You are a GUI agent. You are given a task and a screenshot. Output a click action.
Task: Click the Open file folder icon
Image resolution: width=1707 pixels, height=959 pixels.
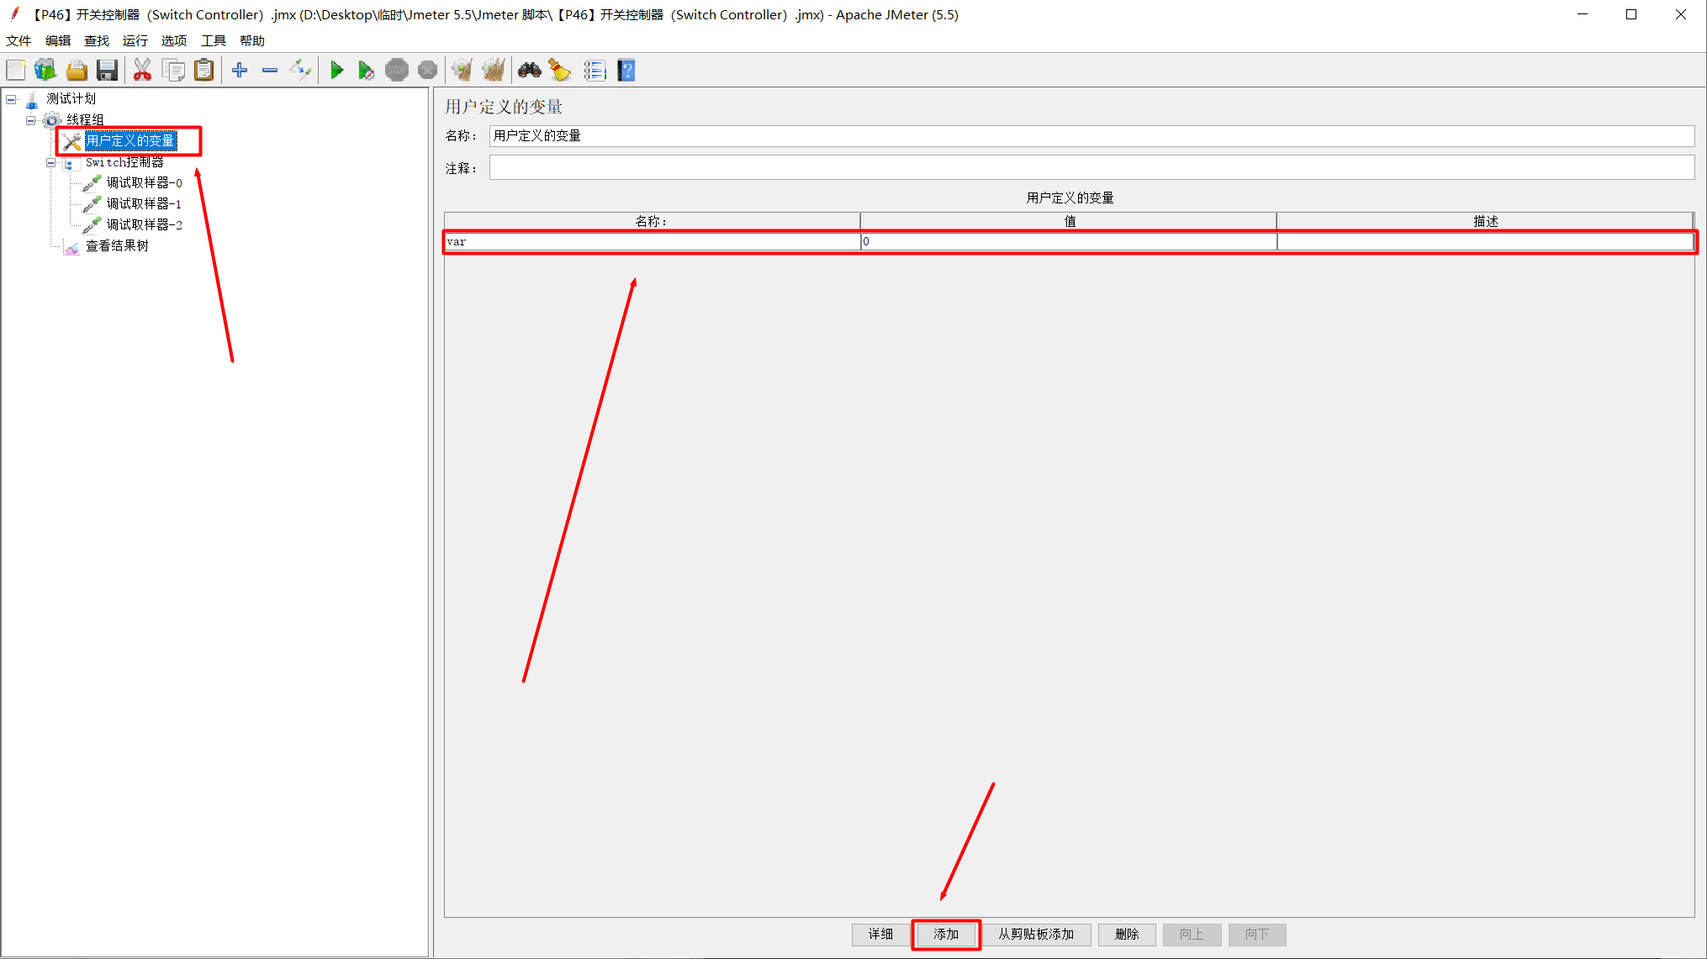(77, 71)
